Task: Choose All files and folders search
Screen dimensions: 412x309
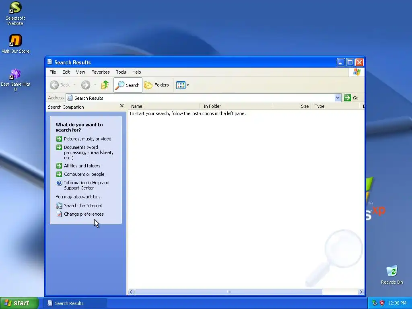Action: (x=82, y=166)
